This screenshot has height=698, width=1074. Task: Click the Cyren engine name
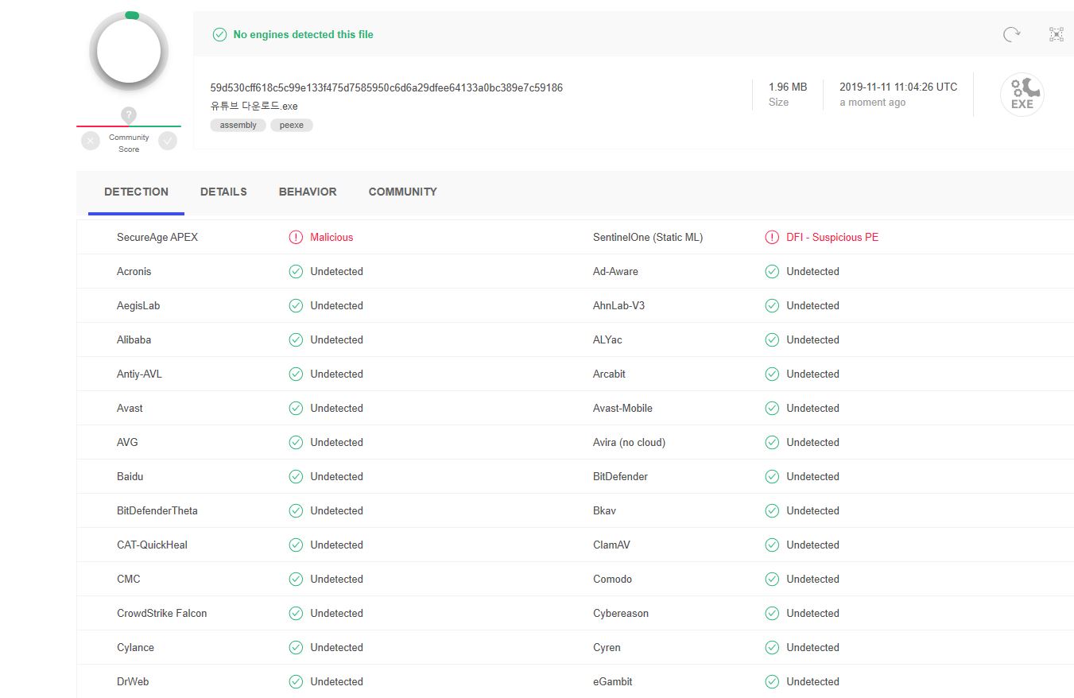point(607,647)
